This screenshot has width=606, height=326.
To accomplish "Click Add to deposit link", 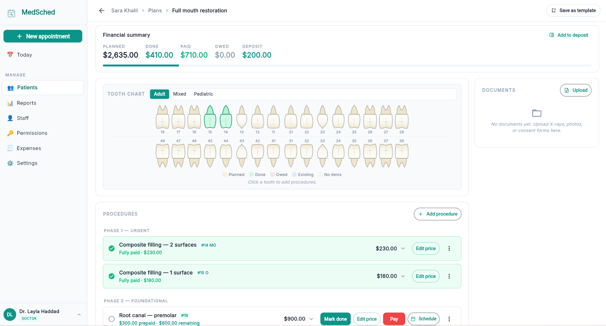I will pos(569,35).
